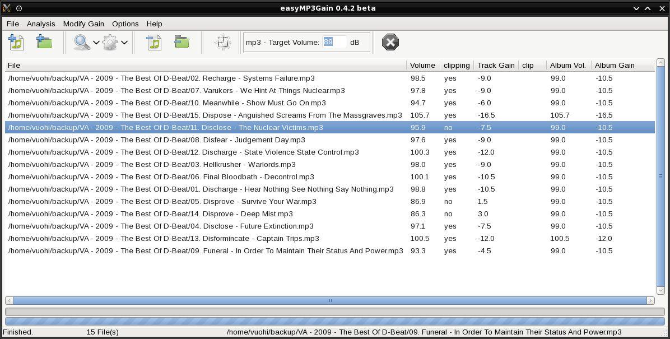Sort by the Album Vol. column header
This screenshot has width=670, height=339.
[569, 66]
